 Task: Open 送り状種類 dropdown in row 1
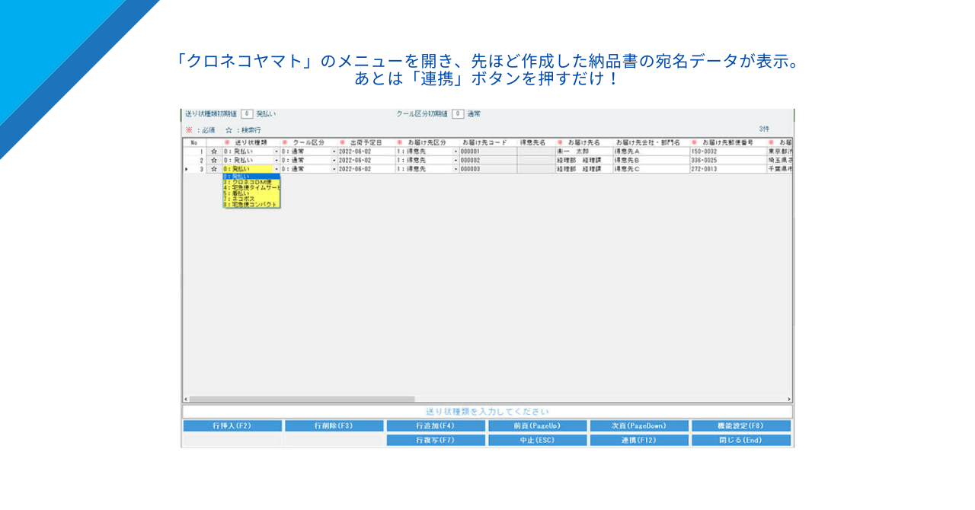pyautogui.click(x=277, y=151)
